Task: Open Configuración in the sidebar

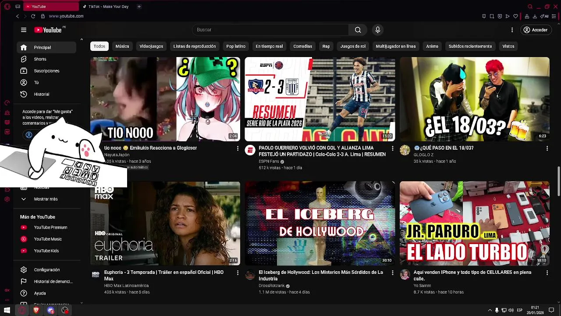Action: [46, 270]
